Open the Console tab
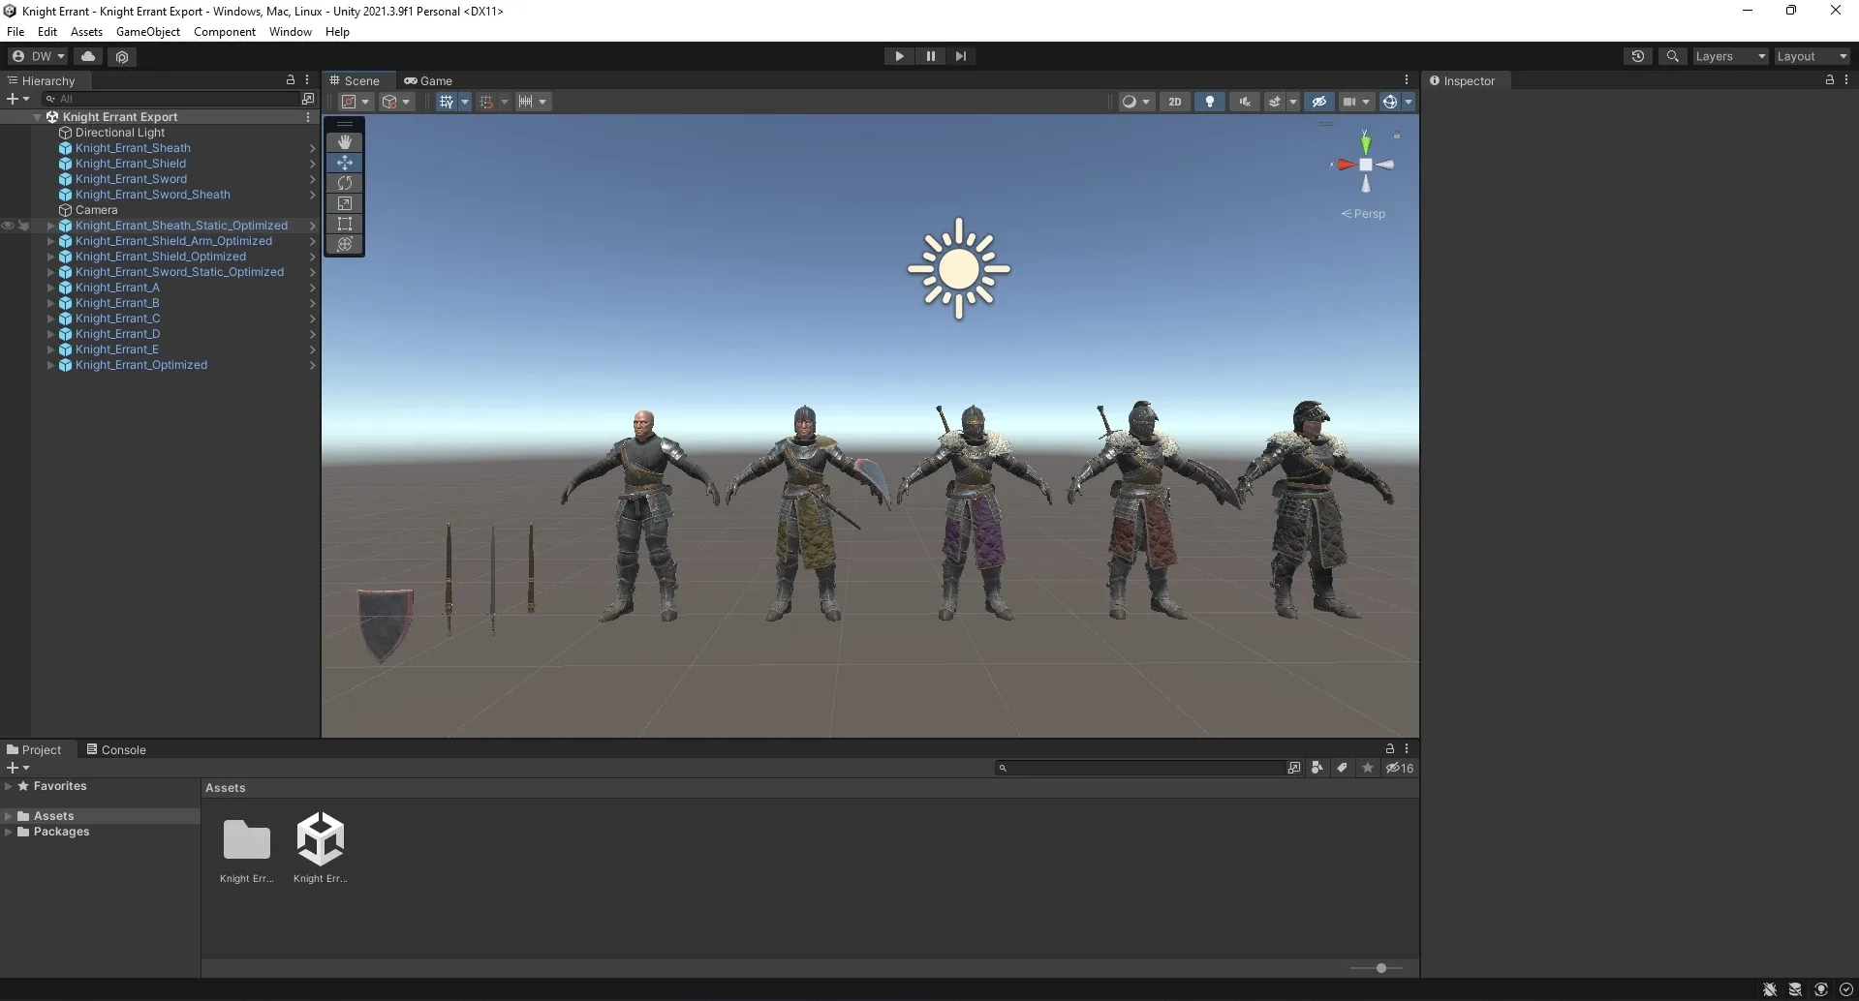This screenshot has width=1859, height=1001. tap(116, 749)
